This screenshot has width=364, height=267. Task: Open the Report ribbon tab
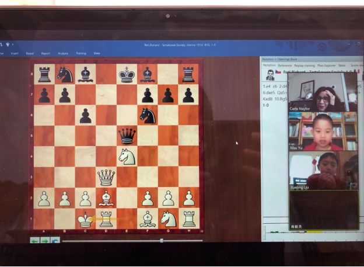tap(45, 53)
